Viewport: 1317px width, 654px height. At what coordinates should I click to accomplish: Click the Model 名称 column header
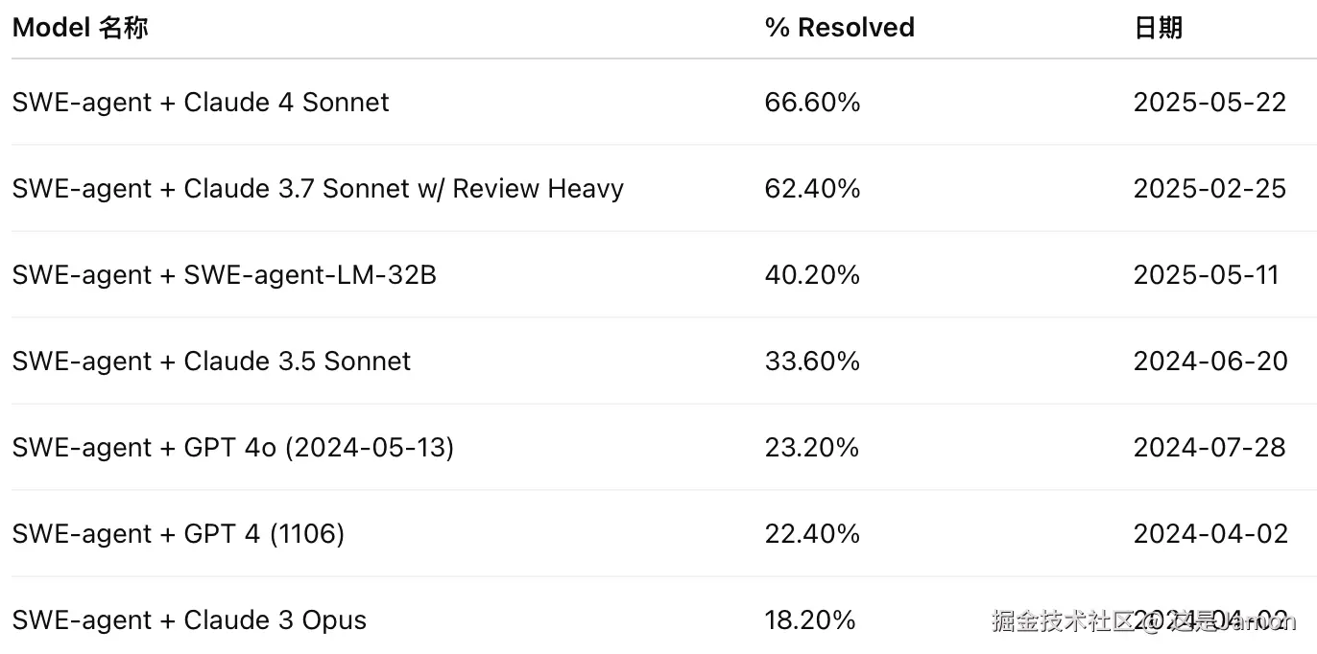coord(80,28)
